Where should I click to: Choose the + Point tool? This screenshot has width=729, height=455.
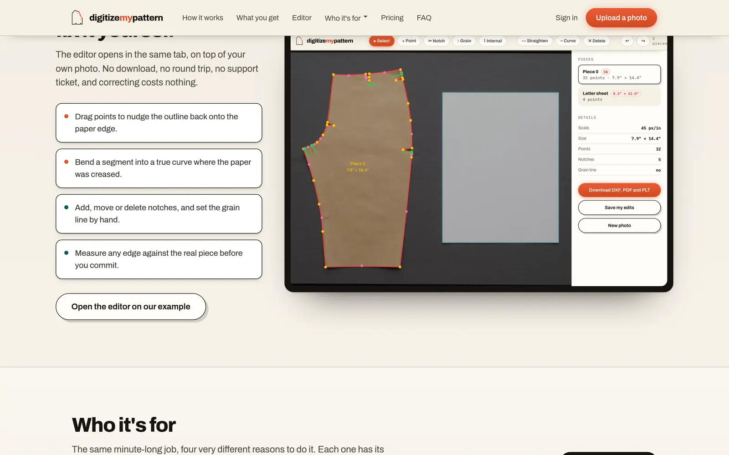click(x=409, y=41)
